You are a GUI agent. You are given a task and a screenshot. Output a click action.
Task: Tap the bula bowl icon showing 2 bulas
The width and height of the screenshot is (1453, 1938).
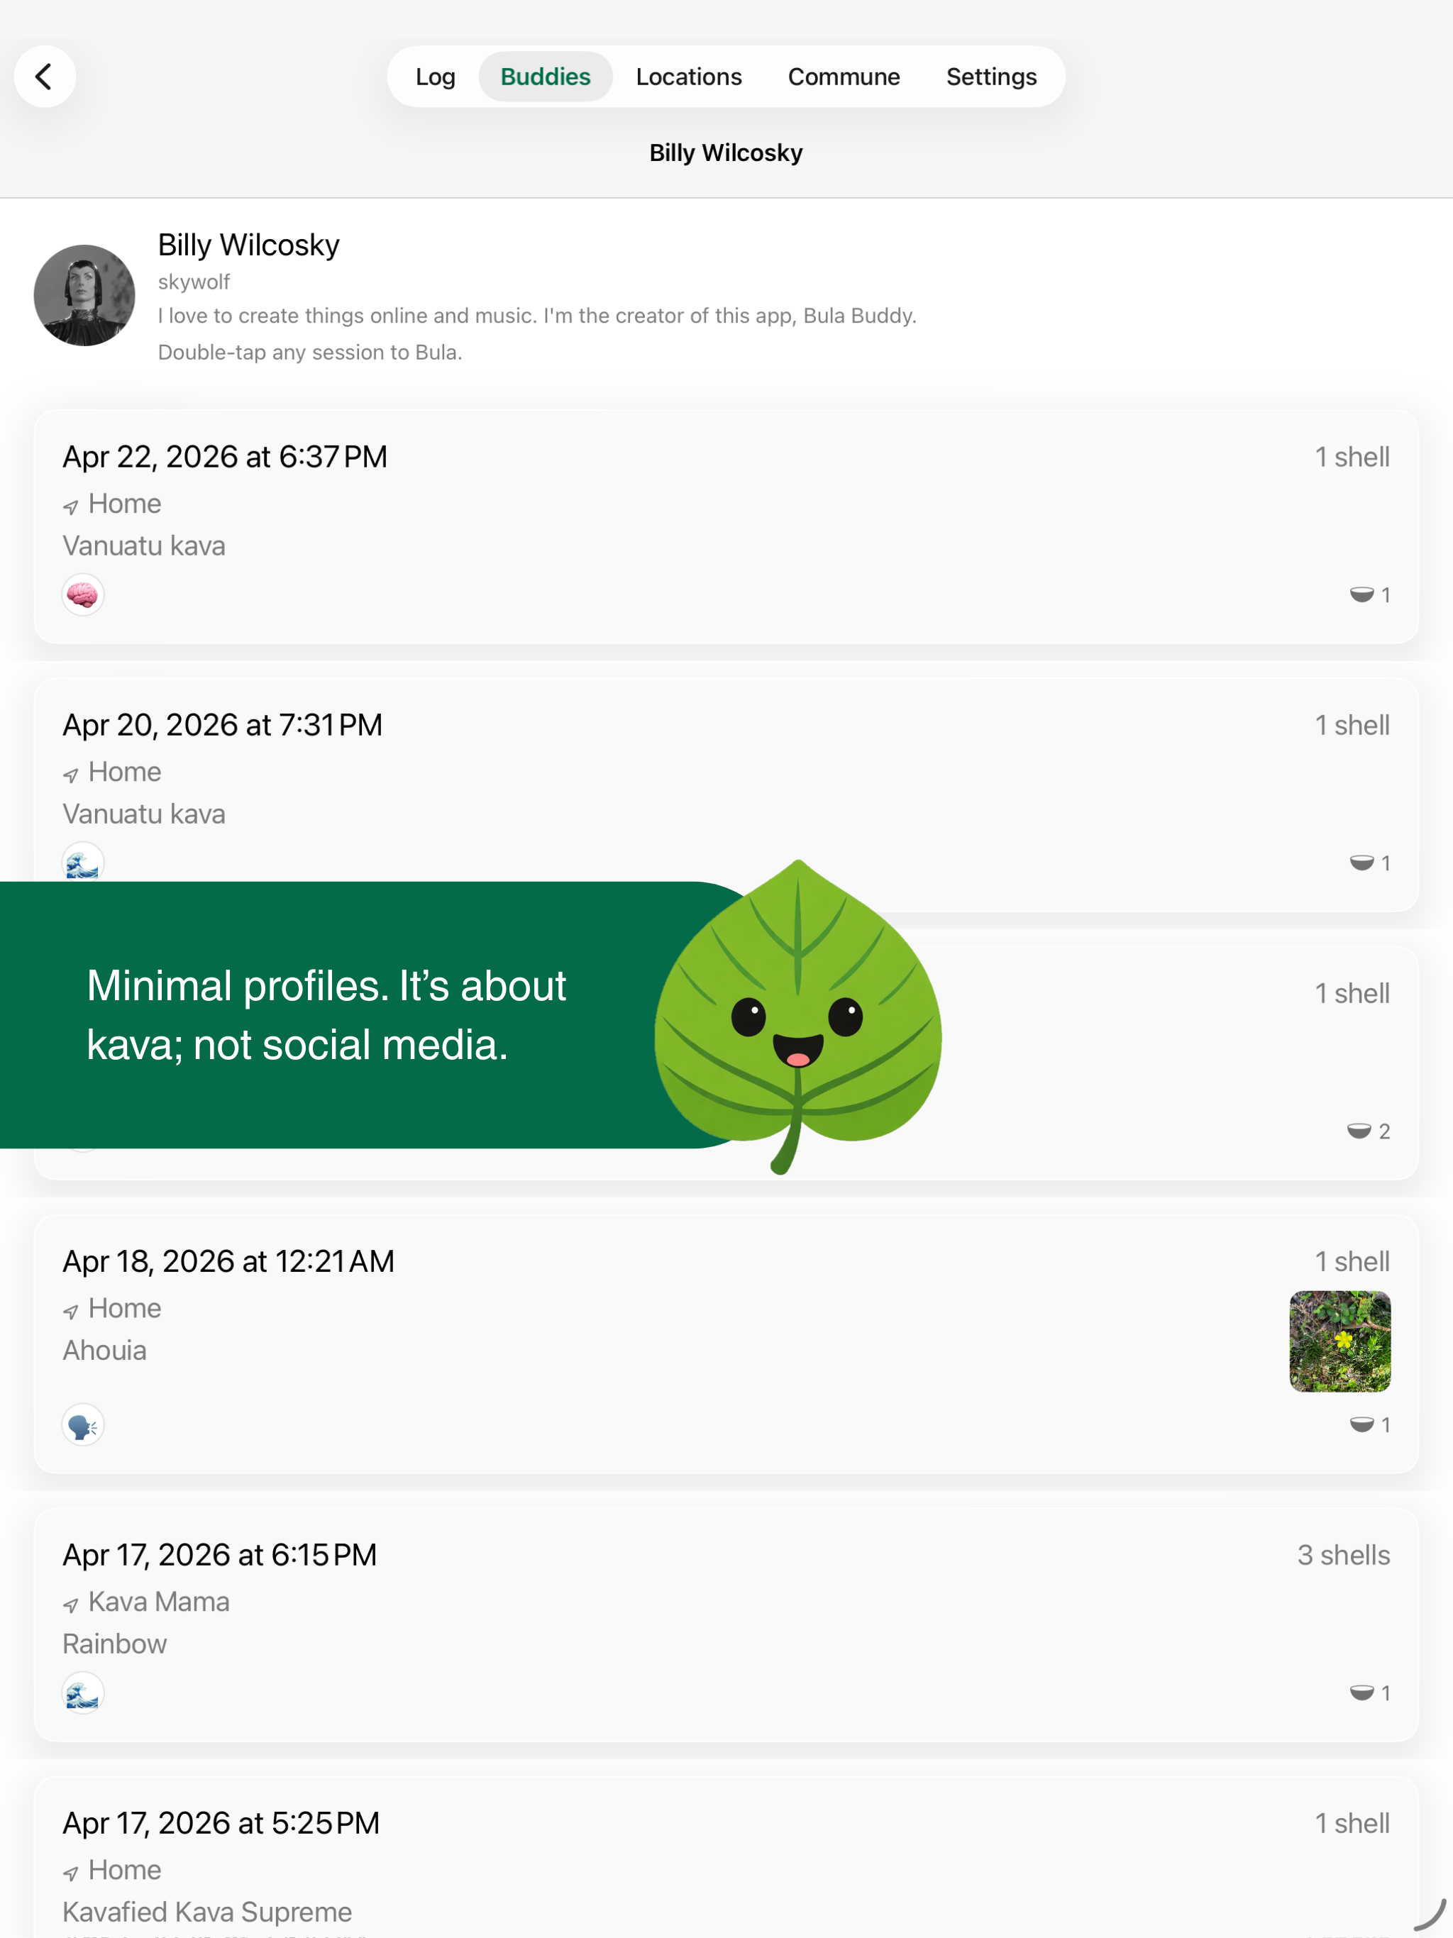pos(1359,1131)
